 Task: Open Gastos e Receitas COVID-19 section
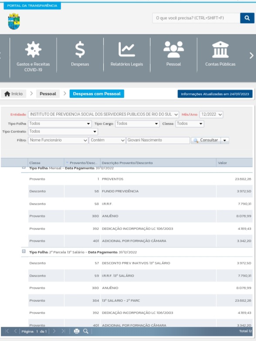(33, 56)
